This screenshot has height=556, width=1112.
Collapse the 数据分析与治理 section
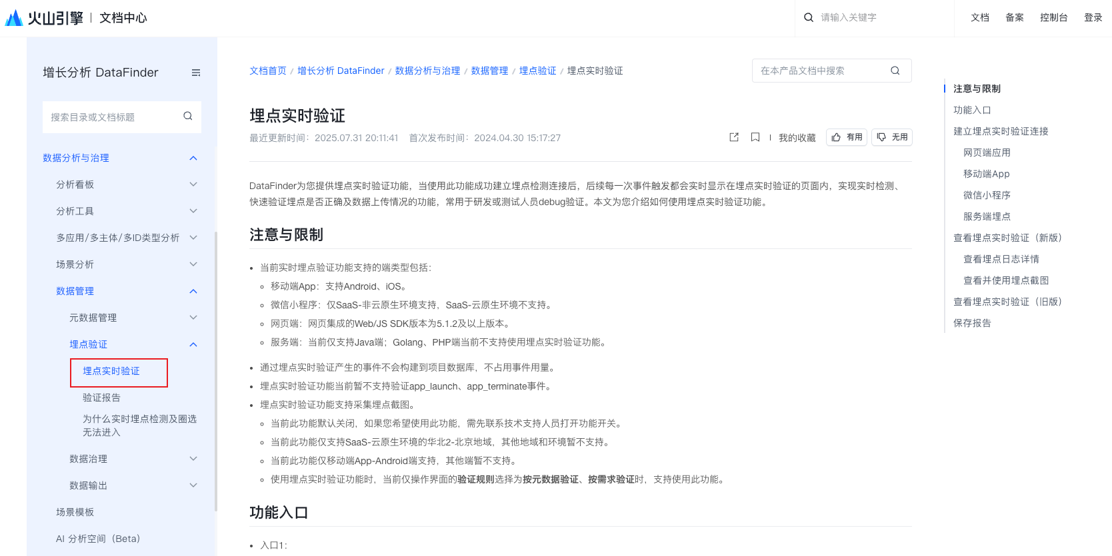pos(193,158)
